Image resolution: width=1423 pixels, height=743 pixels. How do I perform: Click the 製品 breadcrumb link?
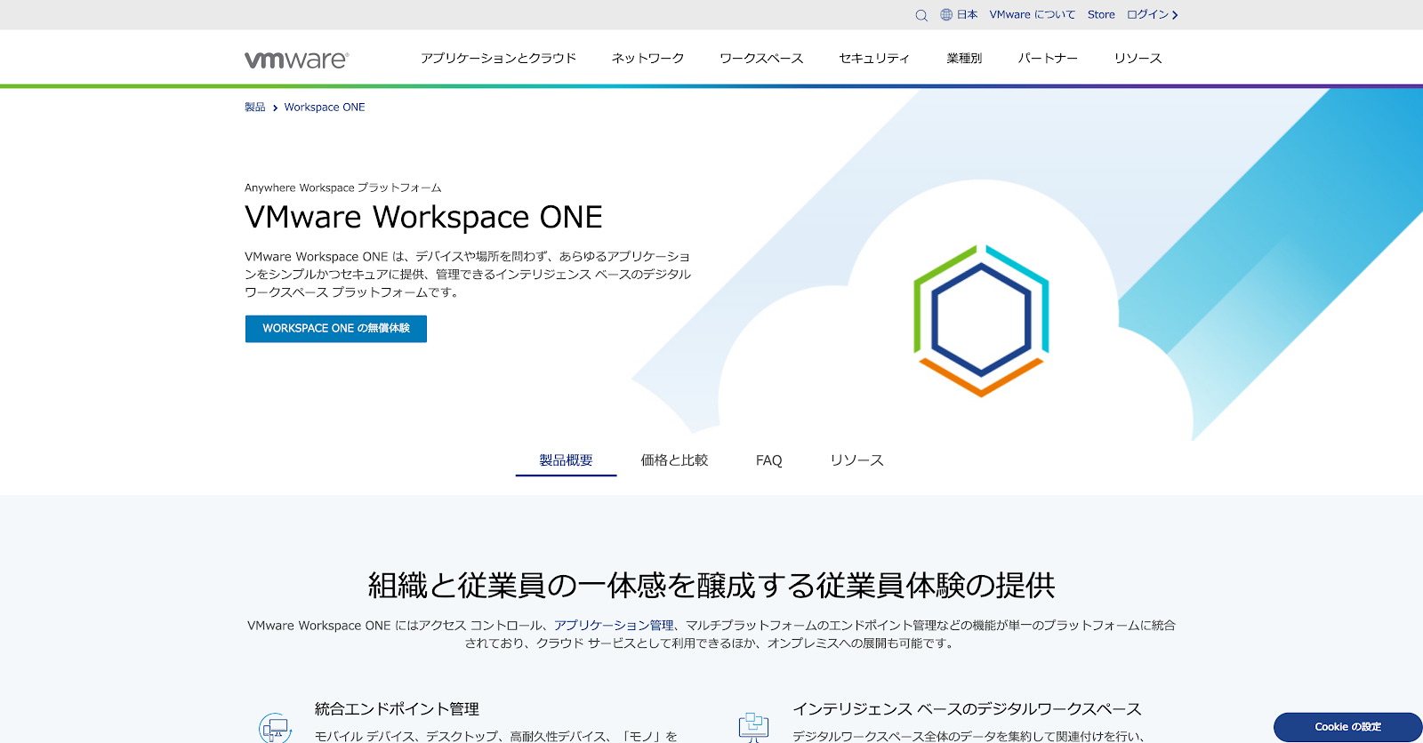[x=255, y=108]
